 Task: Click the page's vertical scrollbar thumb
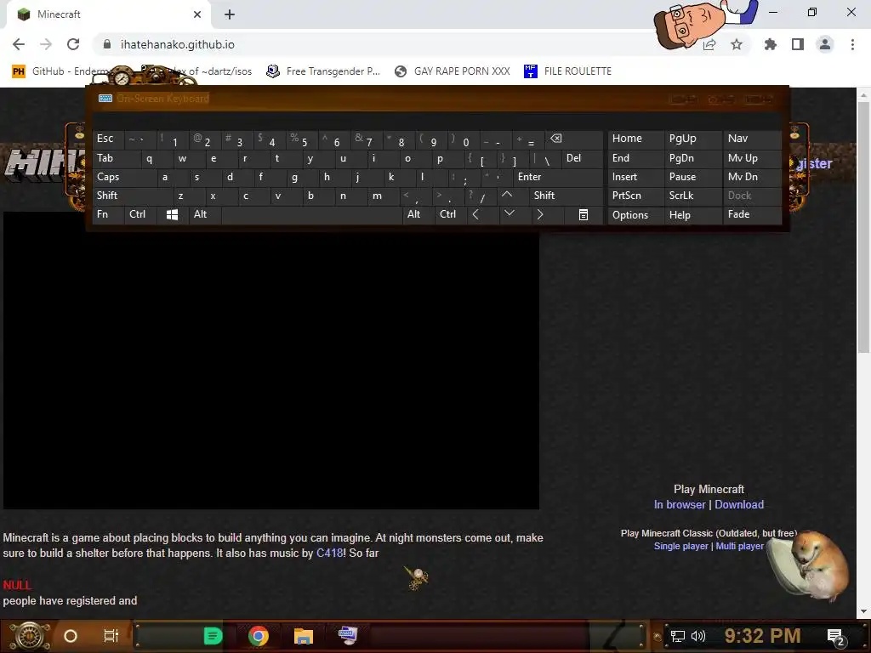863,226
